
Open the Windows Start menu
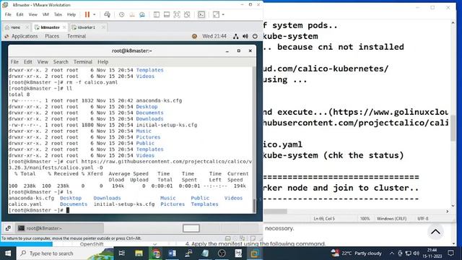tap(8, 253)
